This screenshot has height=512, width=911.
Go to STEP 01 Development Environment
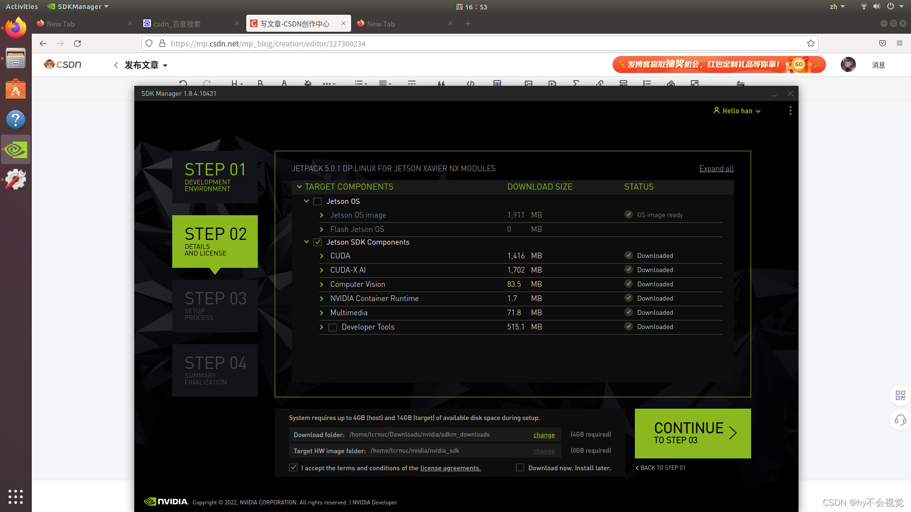[215, 177]
